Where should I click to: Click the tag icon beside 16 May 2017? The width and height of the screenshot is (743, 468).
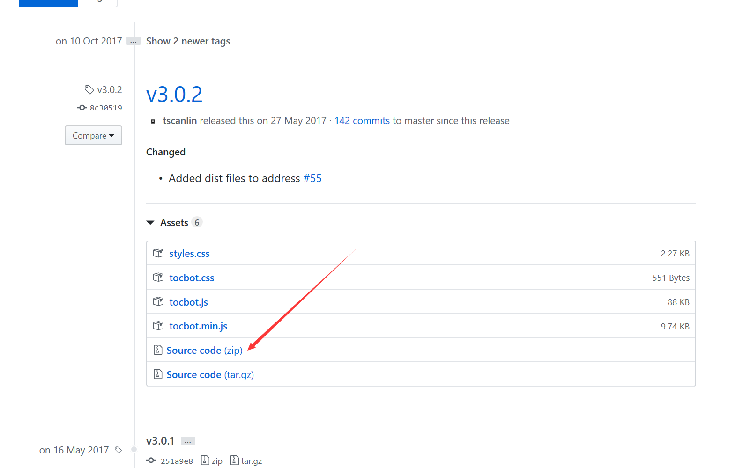[x=119, y=450]
